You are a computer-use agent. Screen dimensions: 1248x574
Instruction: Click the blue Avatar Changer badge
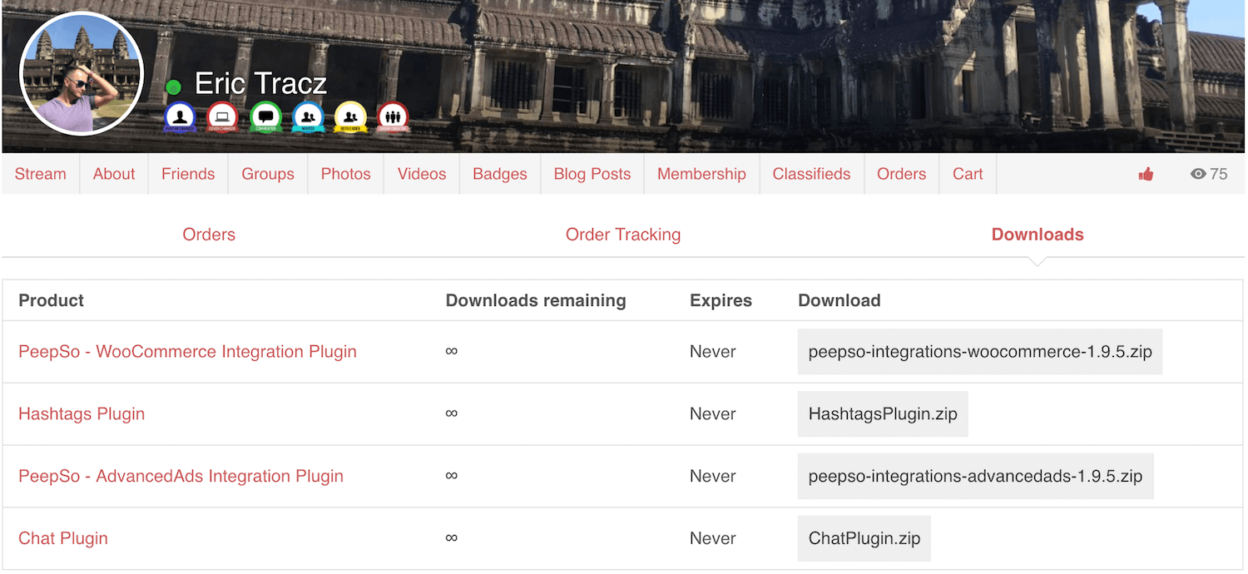pyautogui.click(x=181, y=117)
